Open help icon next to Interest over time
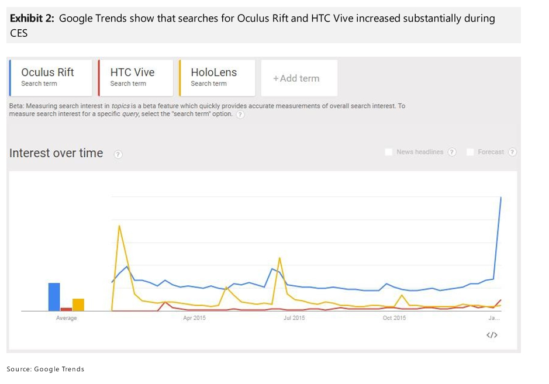The height and width of the screenshot is (384, 549). click(118, 154)
